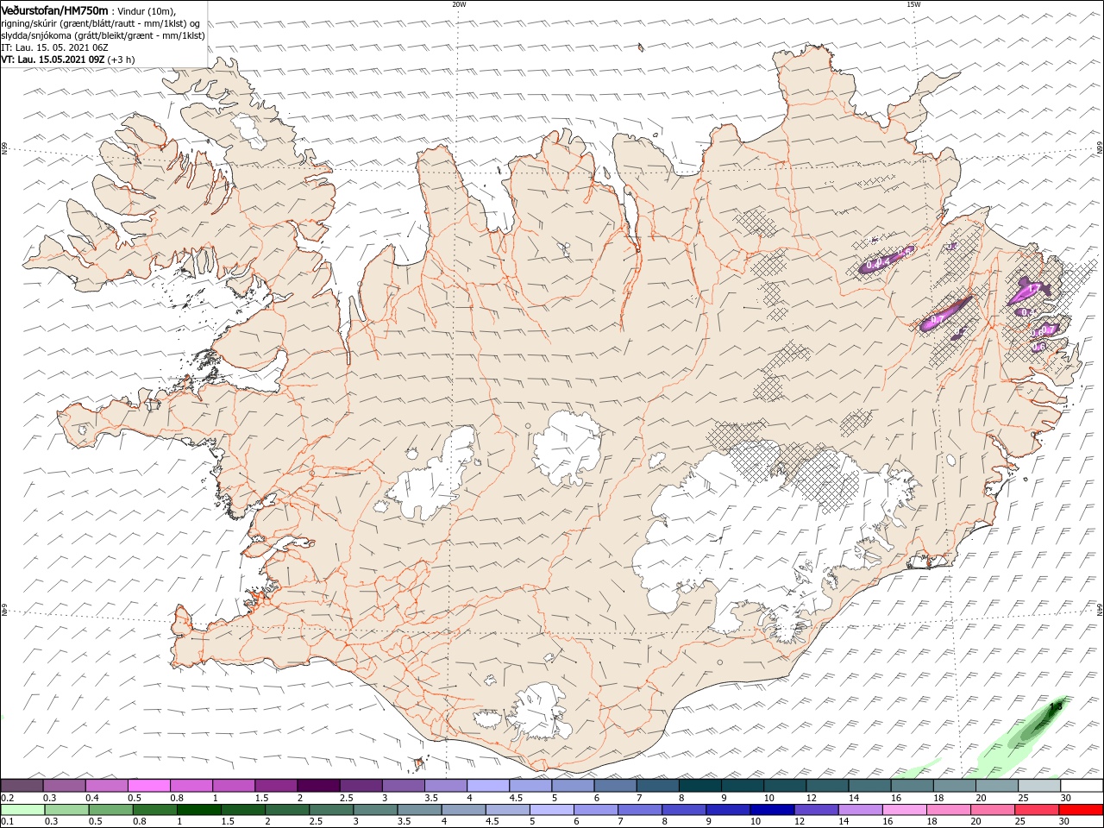Click the lower-scale swatch starting at 25
Screen dimensions: 1104x828
click(1037, 810)
